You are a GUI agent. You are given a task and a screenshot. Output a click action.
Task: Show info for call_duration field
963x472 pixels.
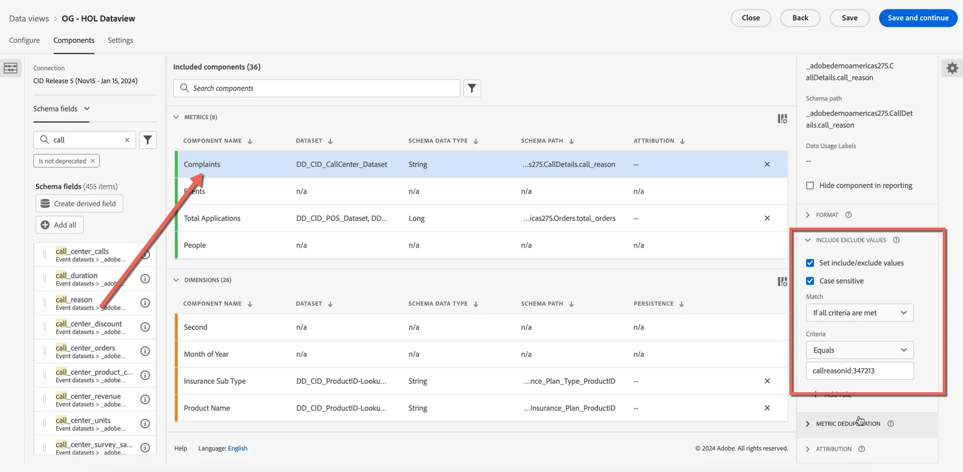[x=145, y=279]
